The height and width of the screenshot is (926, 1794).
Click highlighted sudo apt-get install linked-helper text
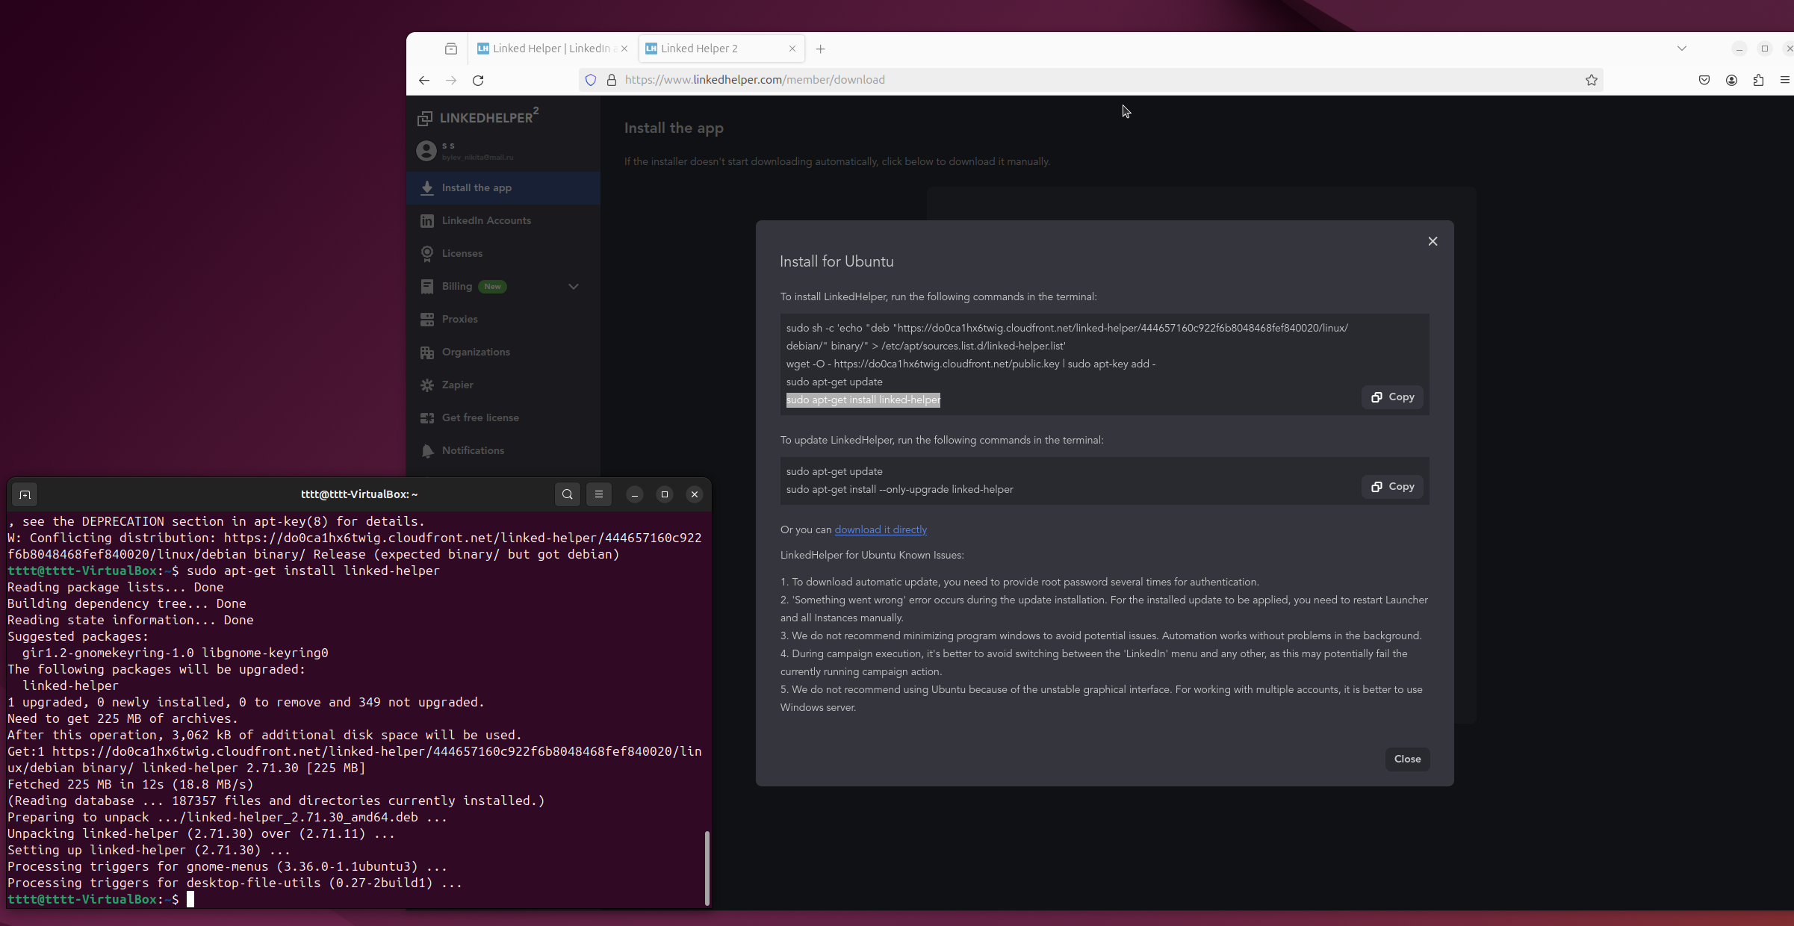(x=863, y=400)
